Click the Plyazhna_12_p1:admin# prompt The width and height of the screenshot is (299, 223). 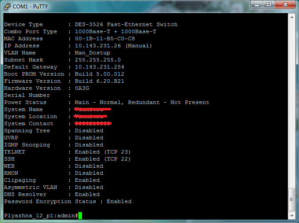click(x=41, y=215)
